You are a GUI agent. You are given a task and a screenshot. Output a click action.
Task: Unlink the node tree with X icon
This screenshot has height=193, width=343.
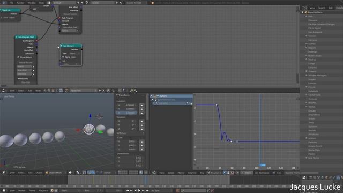[x=103, y=91]
